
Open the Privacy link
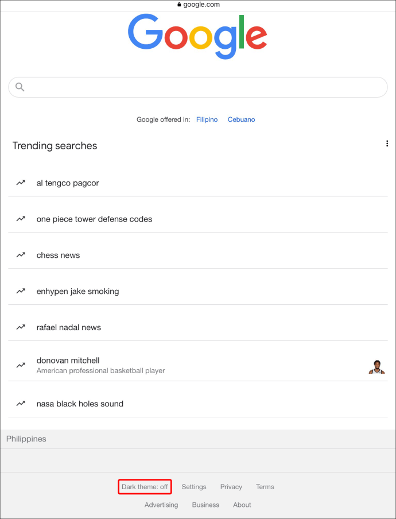coord(231,487)
